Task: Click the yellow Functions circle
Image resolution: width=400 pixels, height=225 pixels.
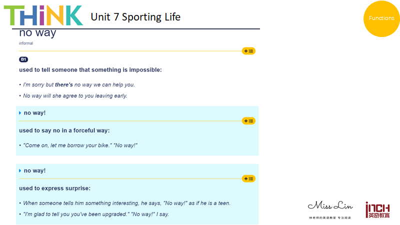Action: pos(381,18)
